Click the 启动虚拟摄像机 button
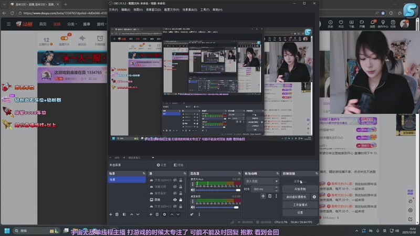The image size is (420, 236). point(296,197)
